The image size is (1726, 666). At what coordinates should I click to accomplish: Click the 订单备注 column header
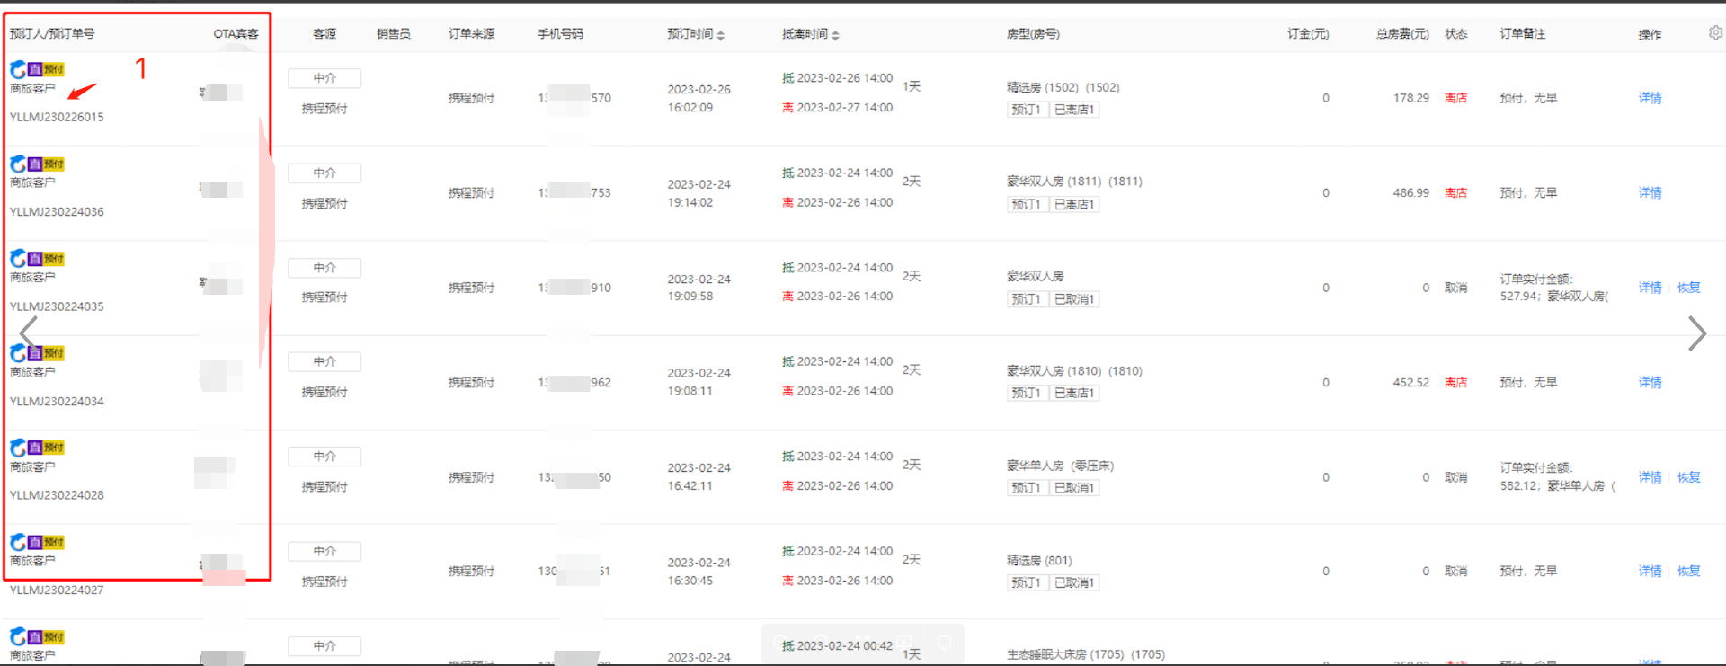tap(1522, 34)
